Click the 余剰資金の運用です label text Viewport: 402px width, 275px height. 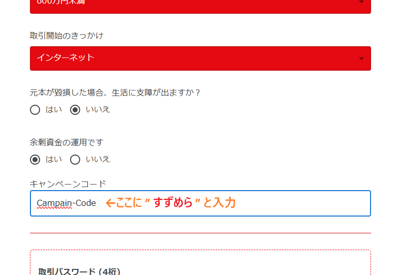point(66,142)
